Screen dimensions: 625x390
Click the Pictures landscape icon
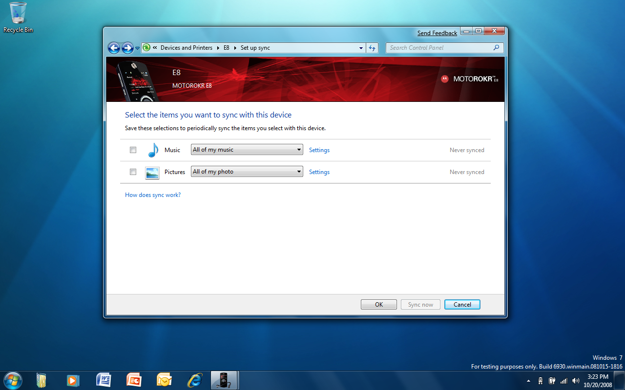coord(152,173)
